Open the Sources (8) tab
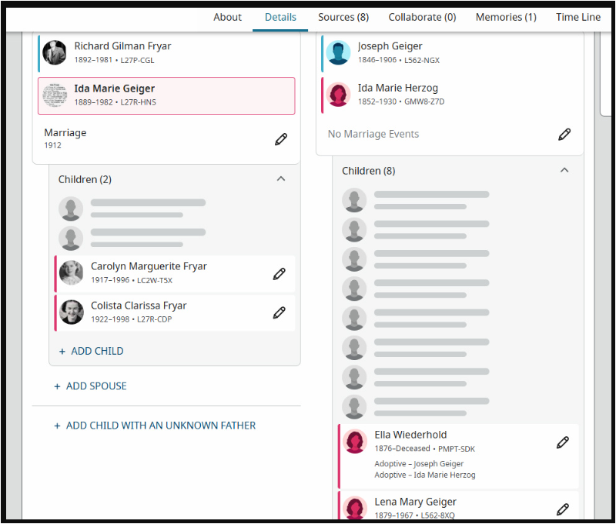The width and height of the screenshot is (616, 524). pos(343,17)
